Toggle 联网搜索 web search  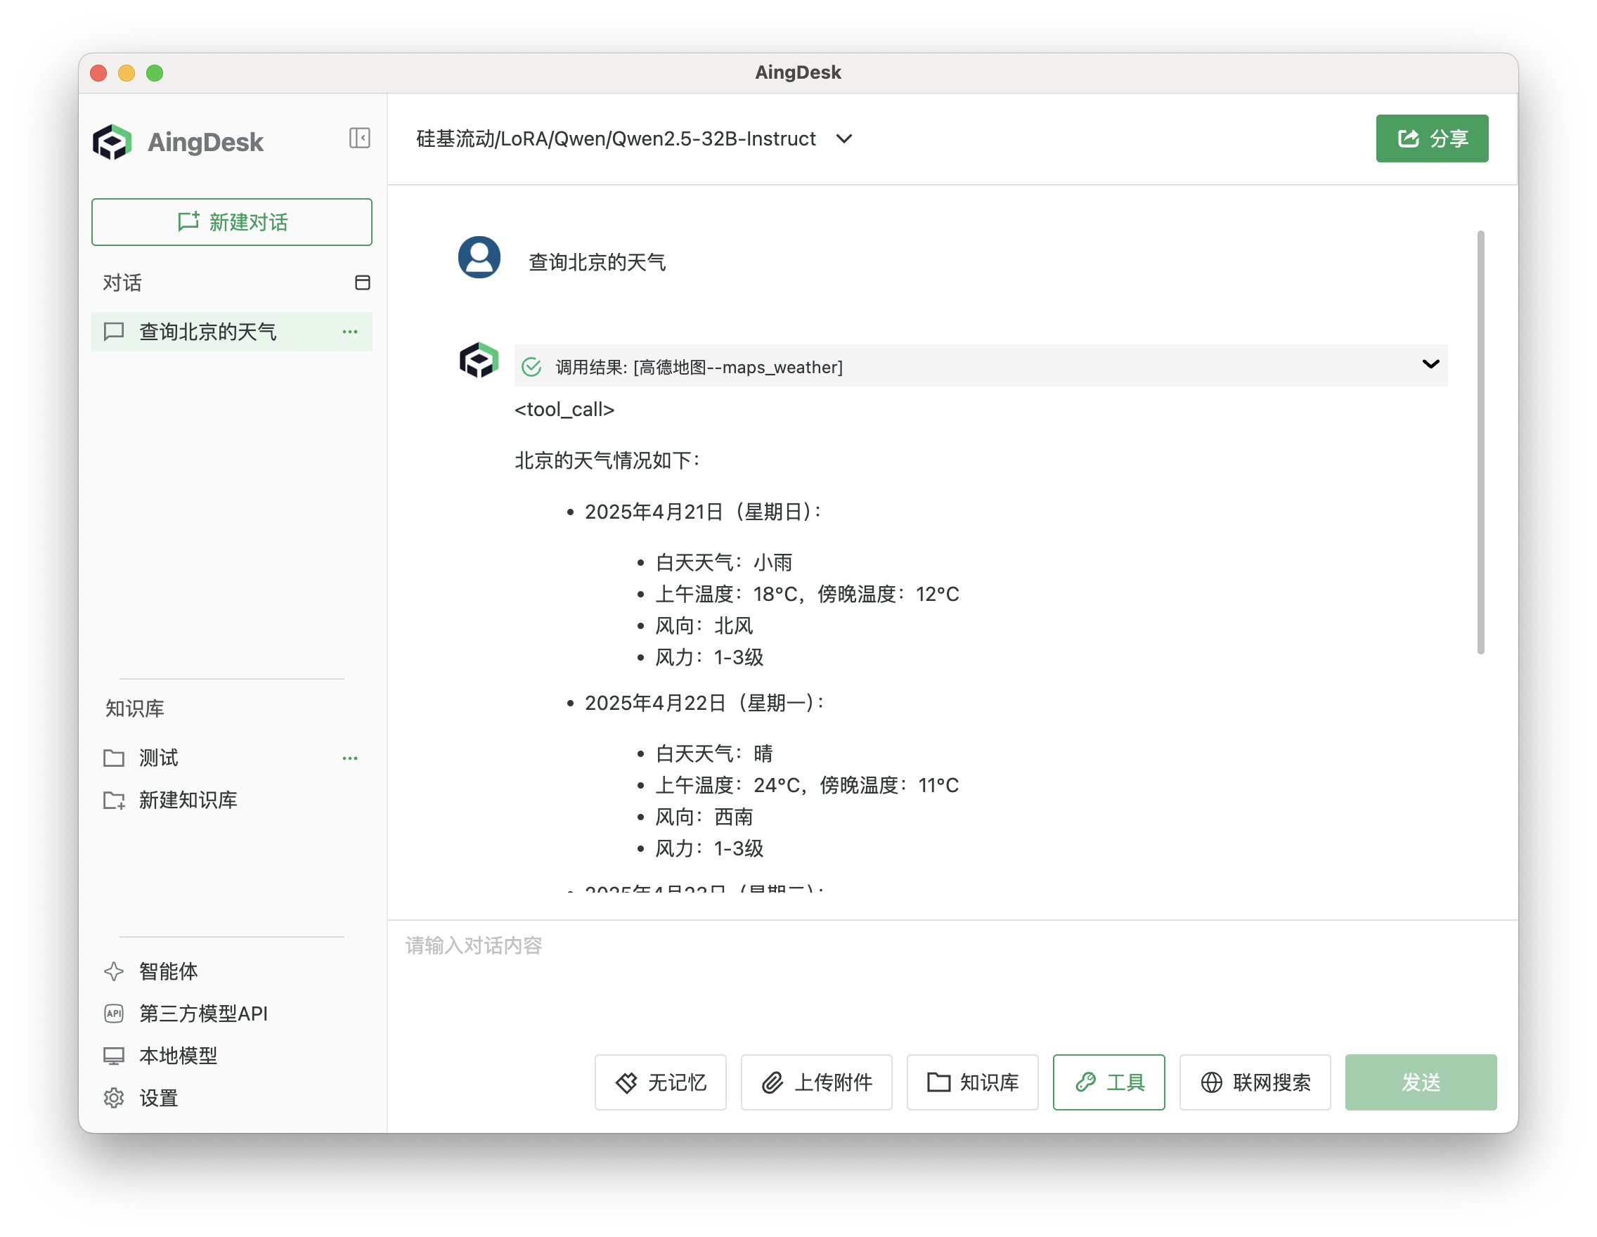[1255, 1082]
